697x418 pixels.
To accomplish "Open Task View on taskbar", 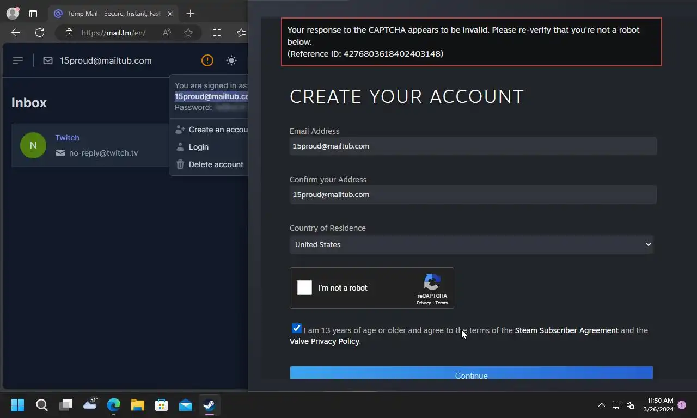I will [x=66, y=405].
